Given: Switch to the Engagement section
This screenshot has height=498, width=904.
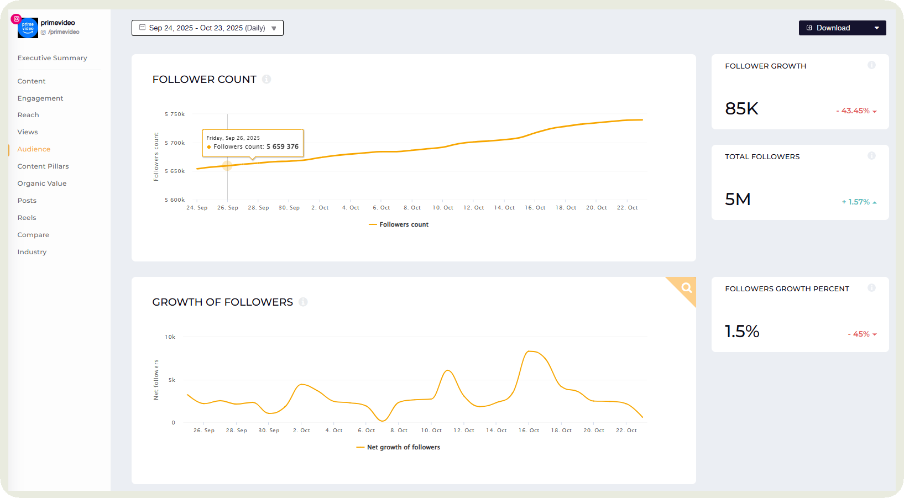Looking at the screenshot, I should coord(40,98).
